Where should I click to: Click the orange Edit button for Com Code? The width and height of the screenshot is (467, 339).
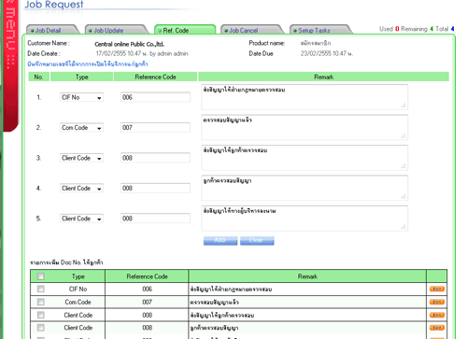(x=437, y=302)
